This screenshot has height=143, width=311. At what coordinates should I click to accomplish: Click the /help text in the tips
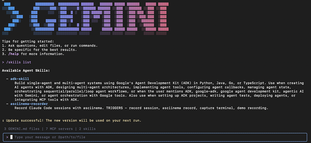[13, 54]
